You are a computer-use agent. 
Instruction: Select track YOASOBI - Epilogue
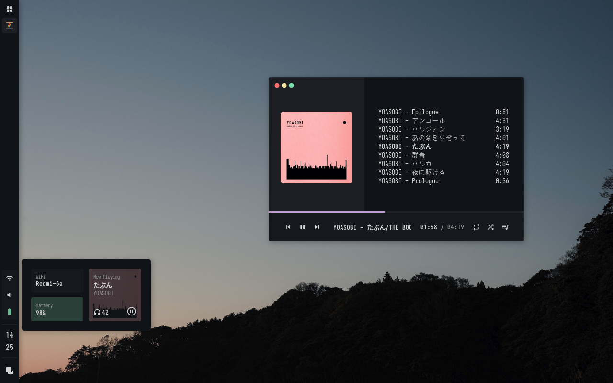pyautogui.click(x=443, y=112)
